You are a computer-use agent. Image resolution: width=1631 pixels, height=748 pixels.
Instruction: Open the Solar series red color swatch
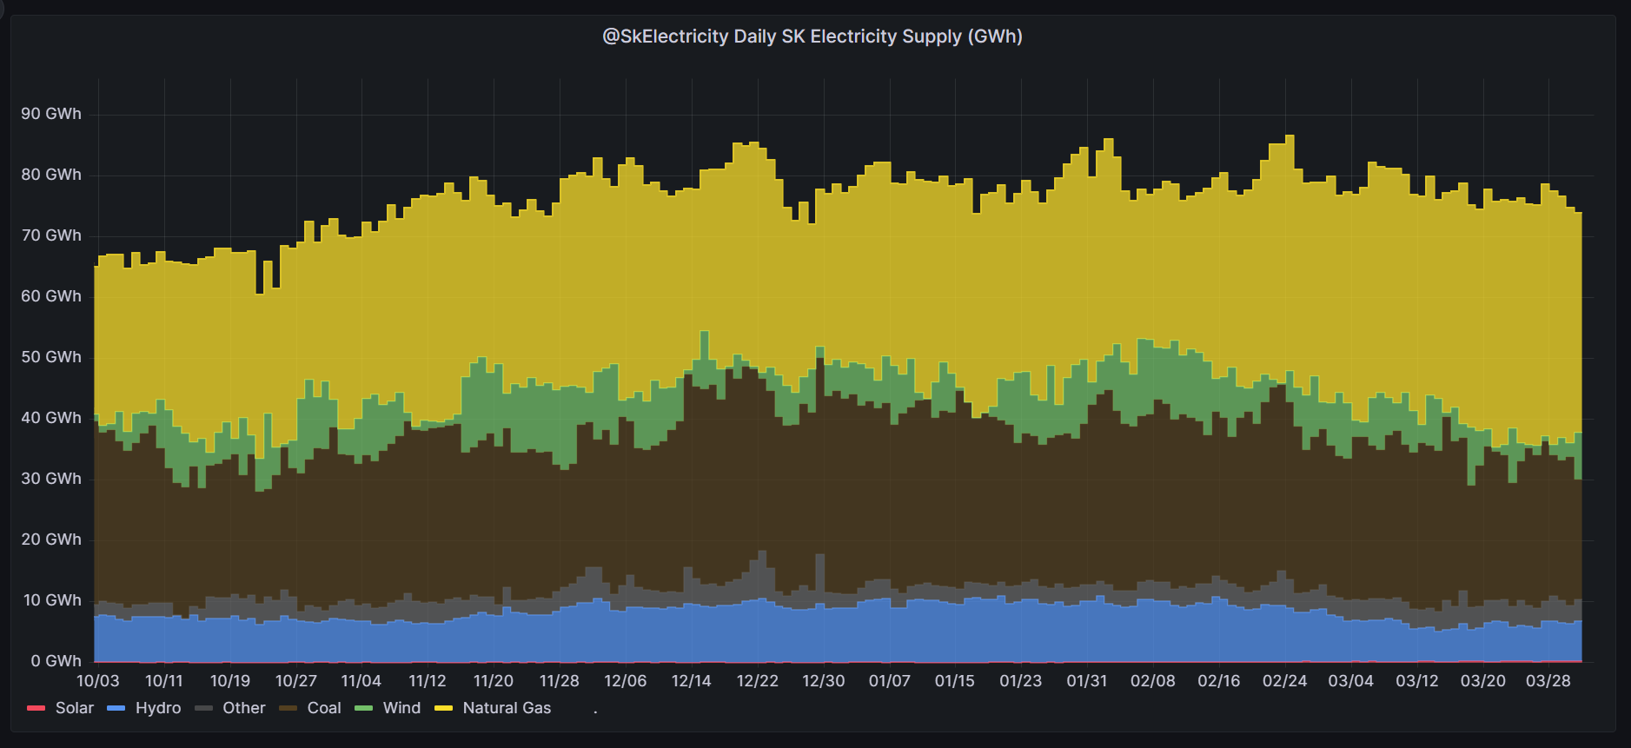click(36, 708)
